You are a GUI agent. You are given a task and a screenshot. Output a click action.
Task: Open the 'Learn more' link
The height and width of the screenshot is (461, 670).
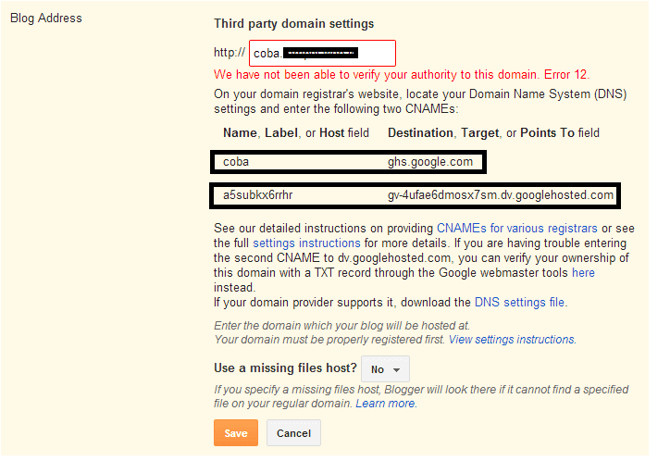point(385,404)
